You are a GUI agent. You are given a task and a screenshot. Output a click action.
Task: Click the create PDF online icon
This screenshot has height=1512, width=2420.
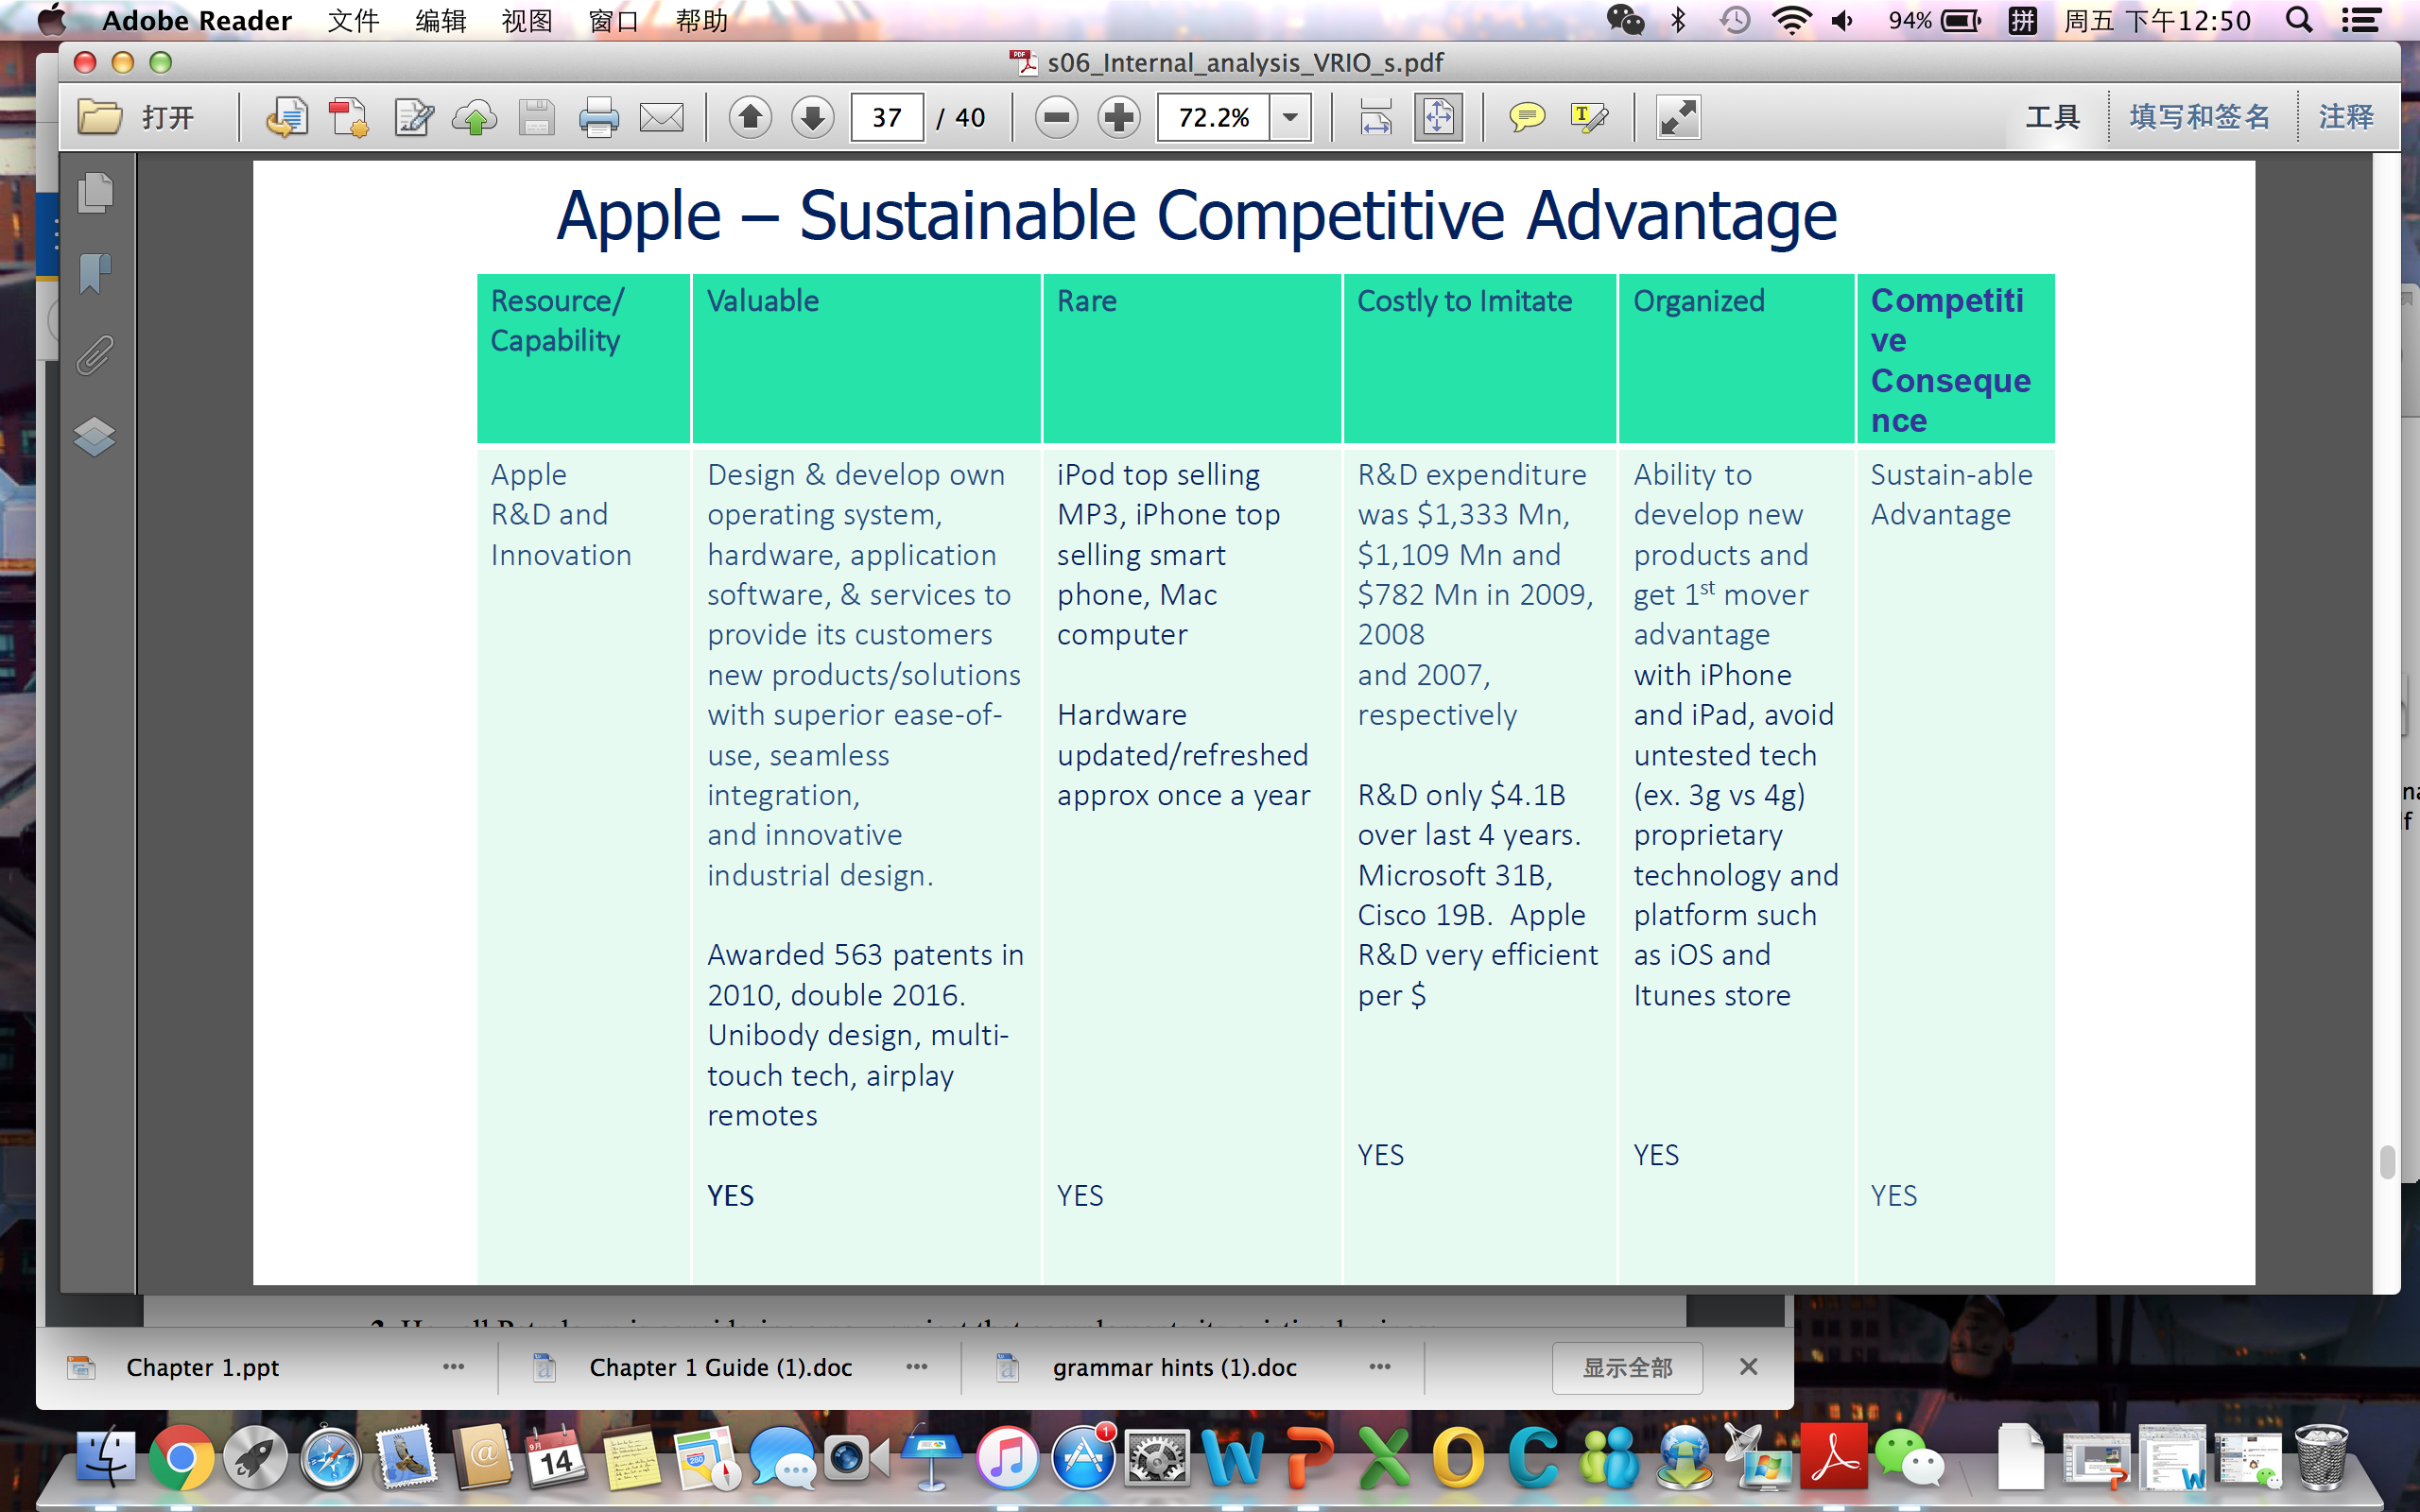pyautogui.click(x=286, y=118)
